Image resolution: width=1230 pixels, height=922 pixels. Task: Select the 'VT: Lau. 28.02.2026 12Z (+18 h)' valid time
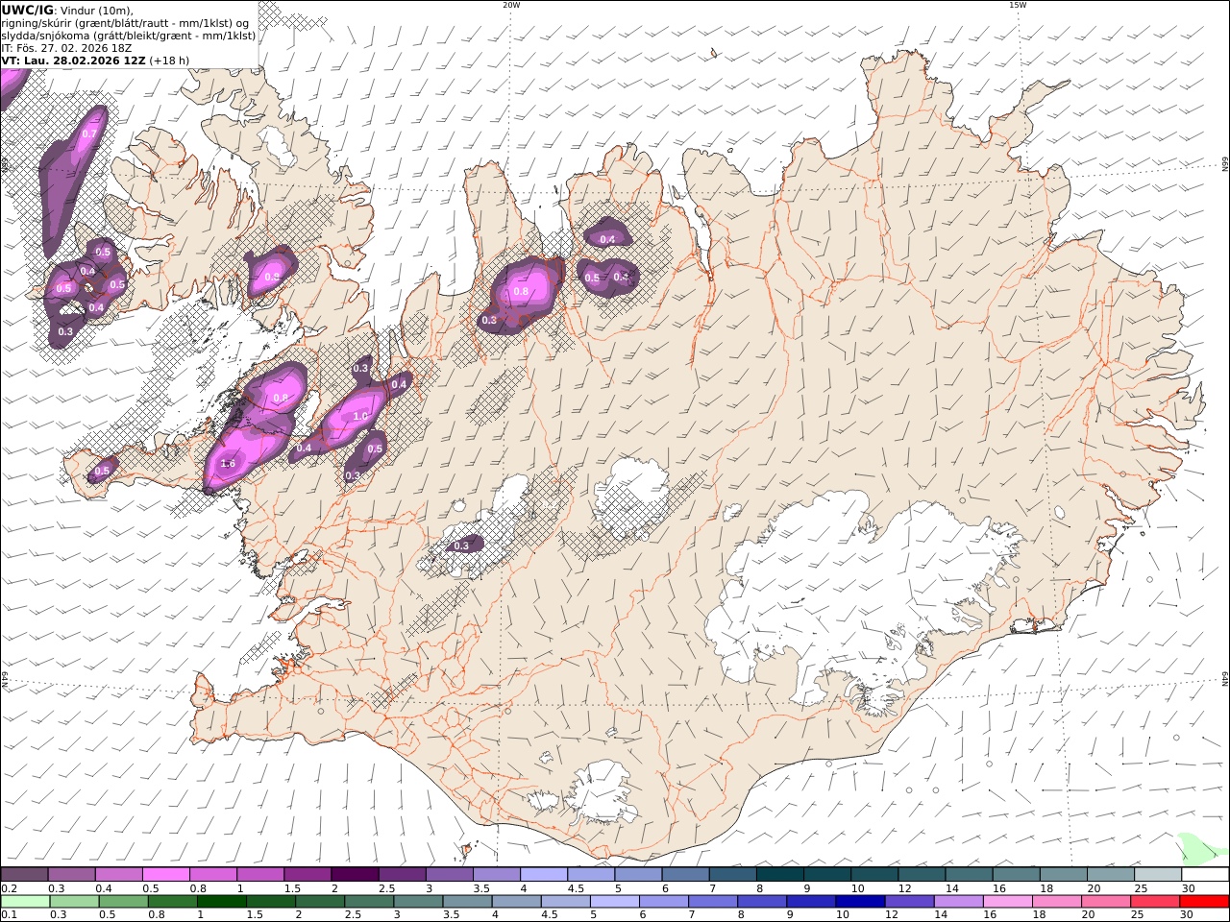[x=95, y=61]
